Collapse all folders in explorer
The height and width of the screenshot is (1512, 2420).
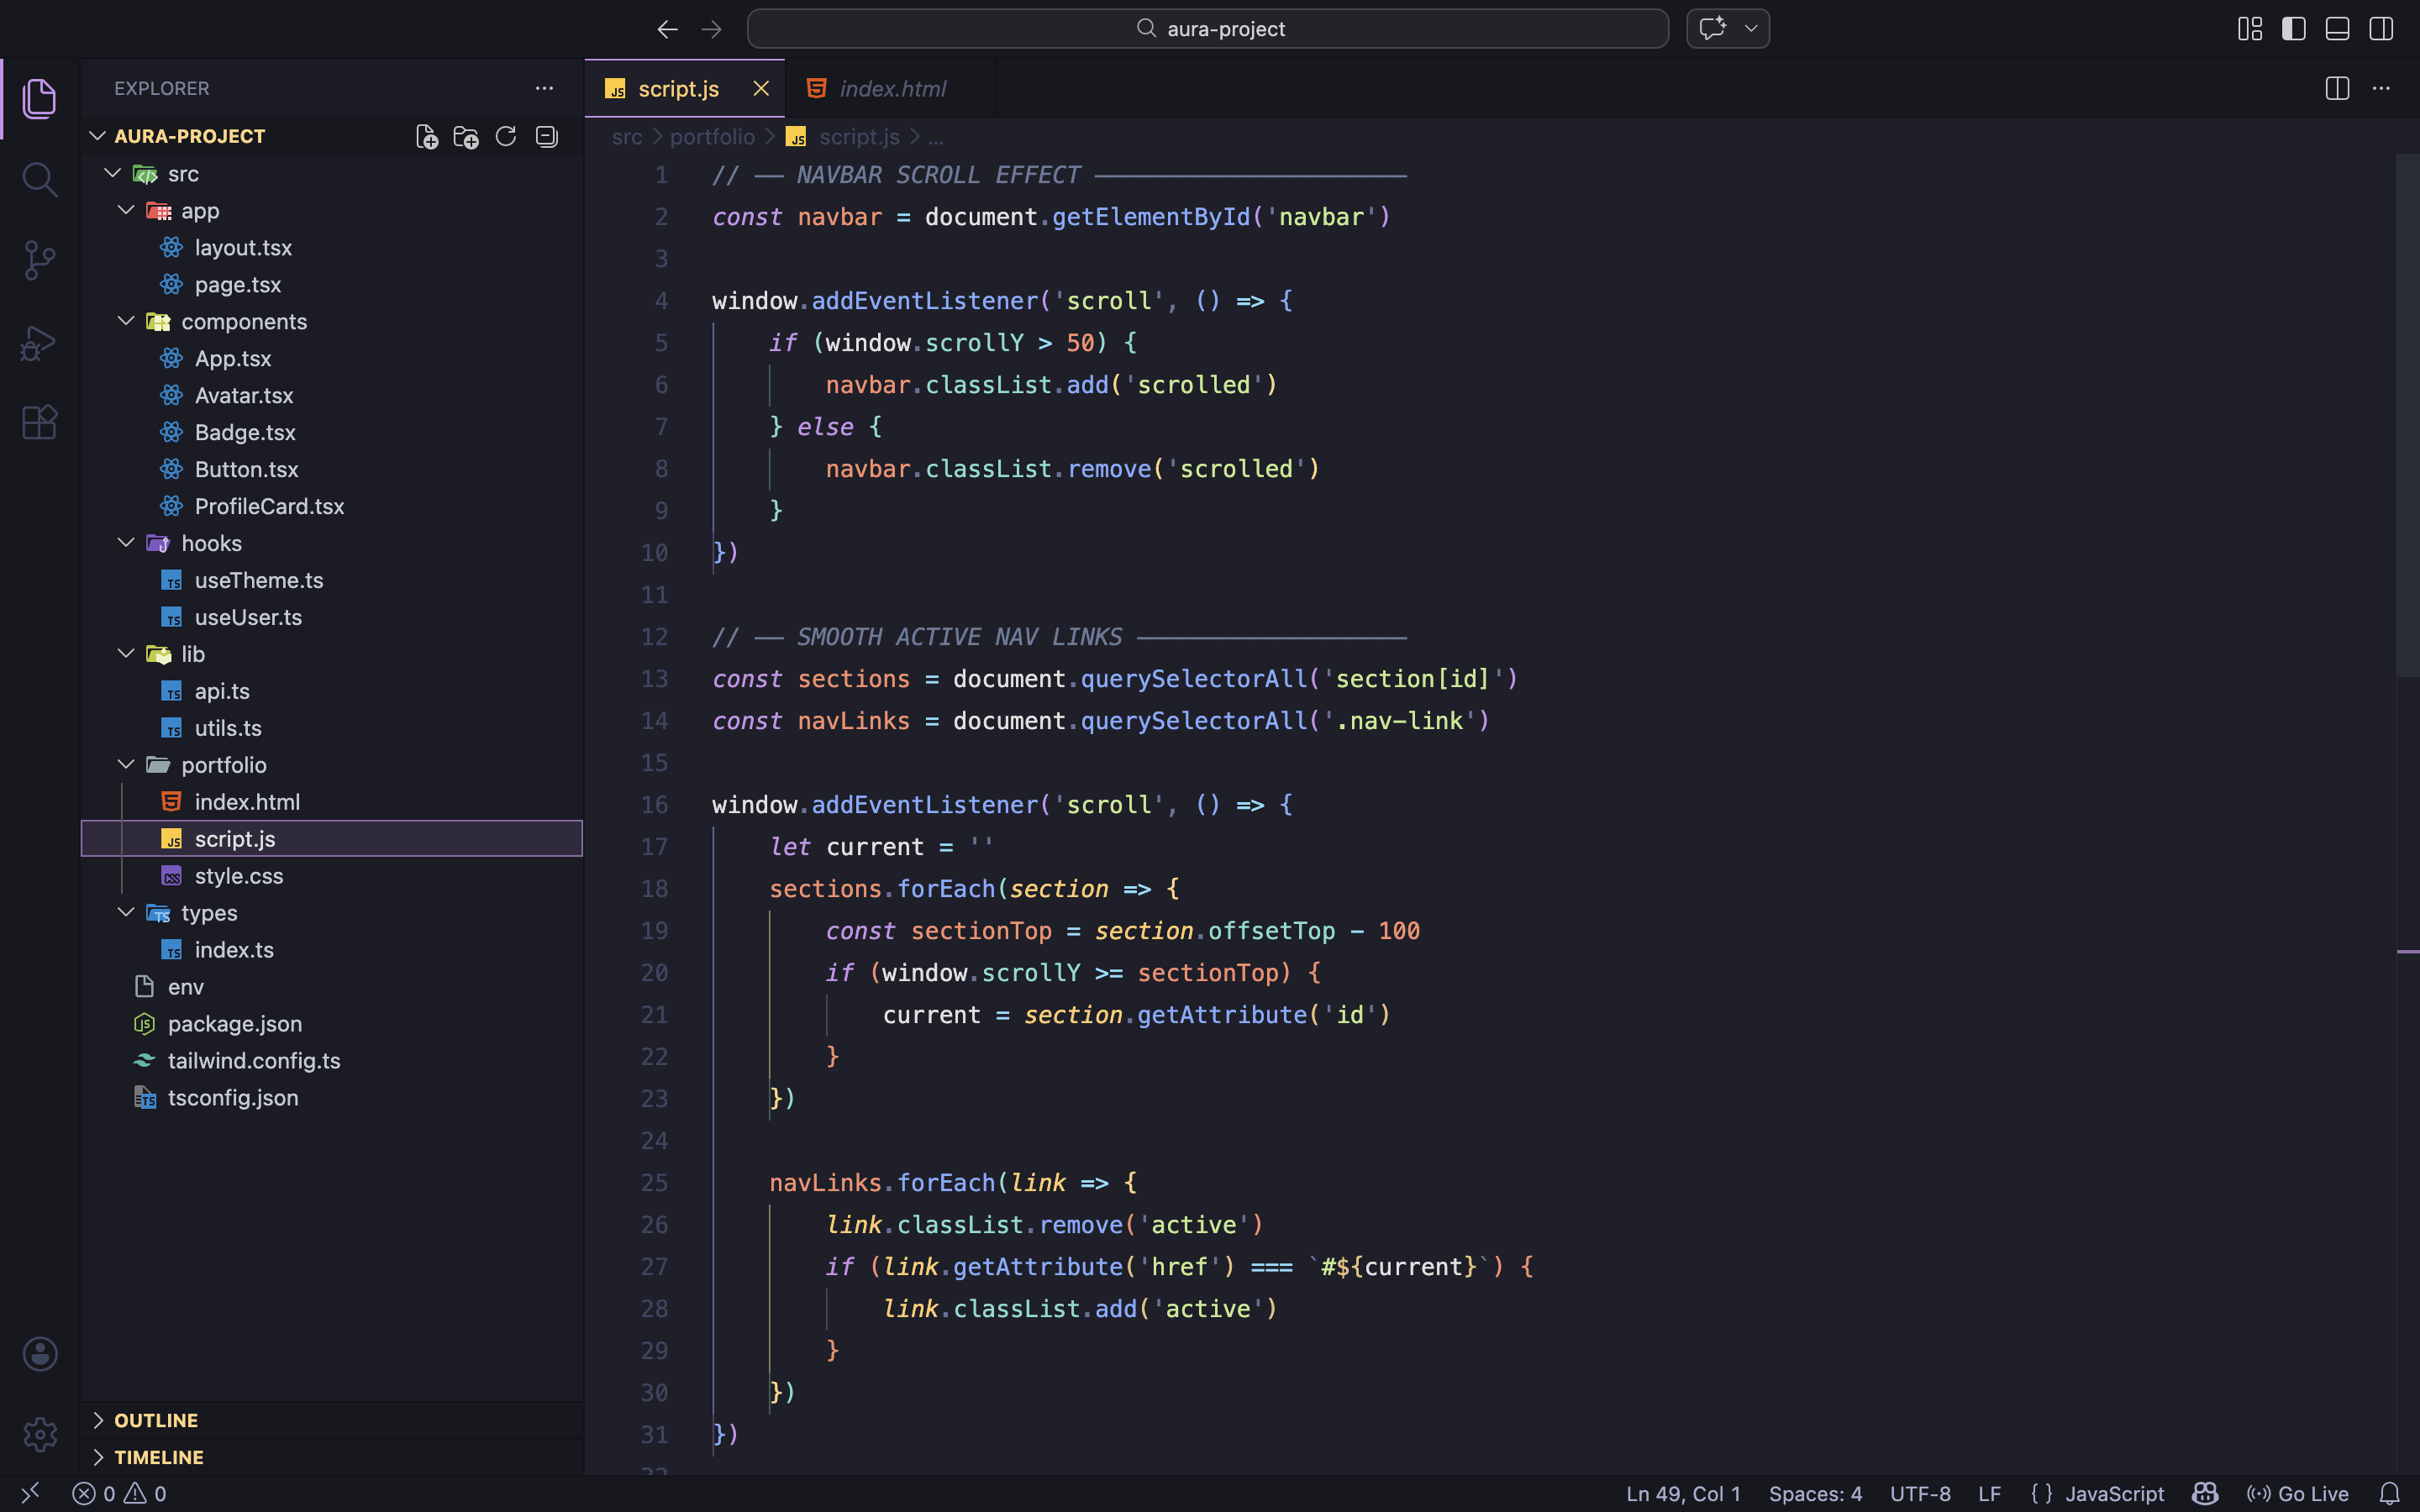pyautogui.click(x=546, y=137)
